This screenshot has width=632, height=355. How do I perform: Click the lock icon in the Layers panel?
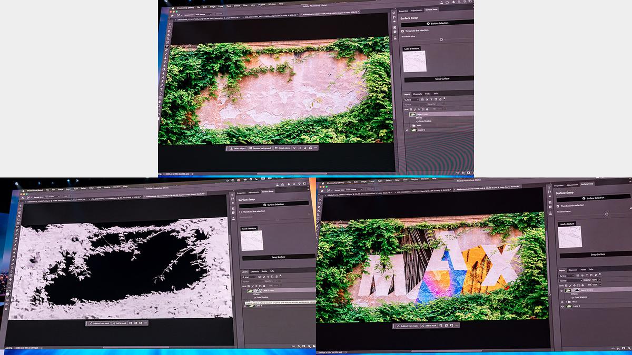[x=428, y=108]
